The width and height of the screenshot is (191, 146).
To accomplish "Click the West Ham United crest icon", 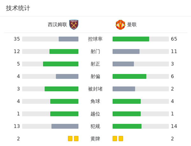I will click(x=74, y=24).
